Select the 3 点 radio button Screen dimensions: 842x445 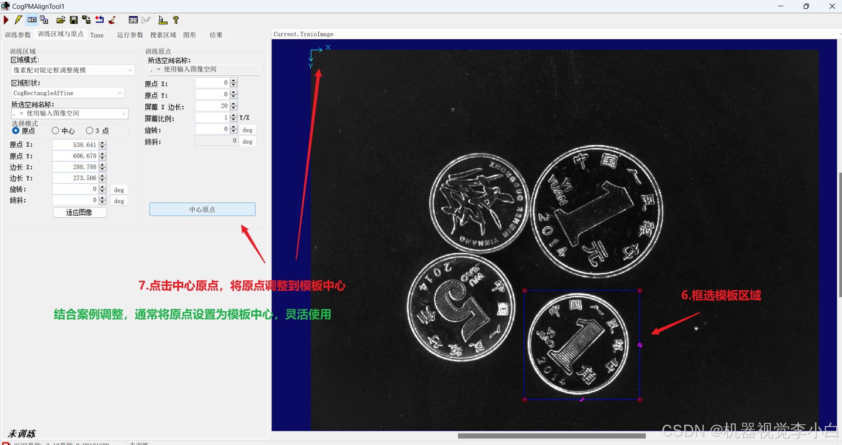[x=89, y=131]
